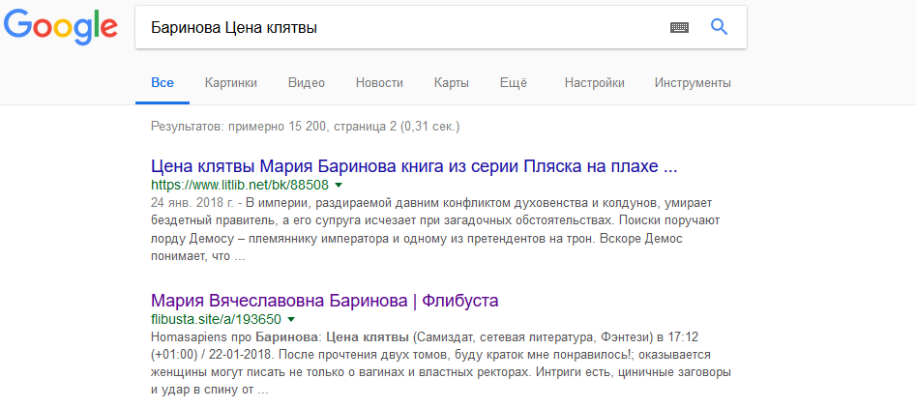
Task: Click the Google logo
Action: [x=60, y=29]
